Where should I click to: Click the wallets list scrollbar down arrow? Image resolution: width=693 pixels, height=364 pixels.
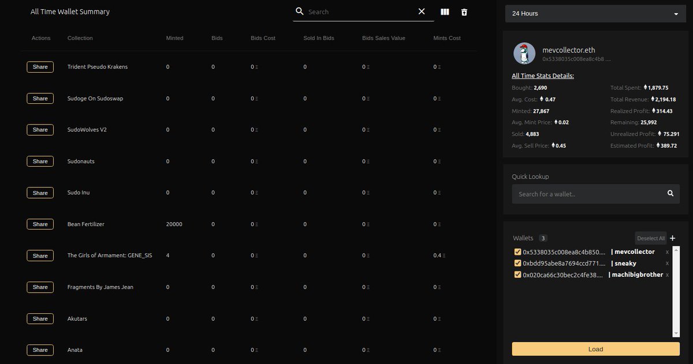tap(676, 333)
